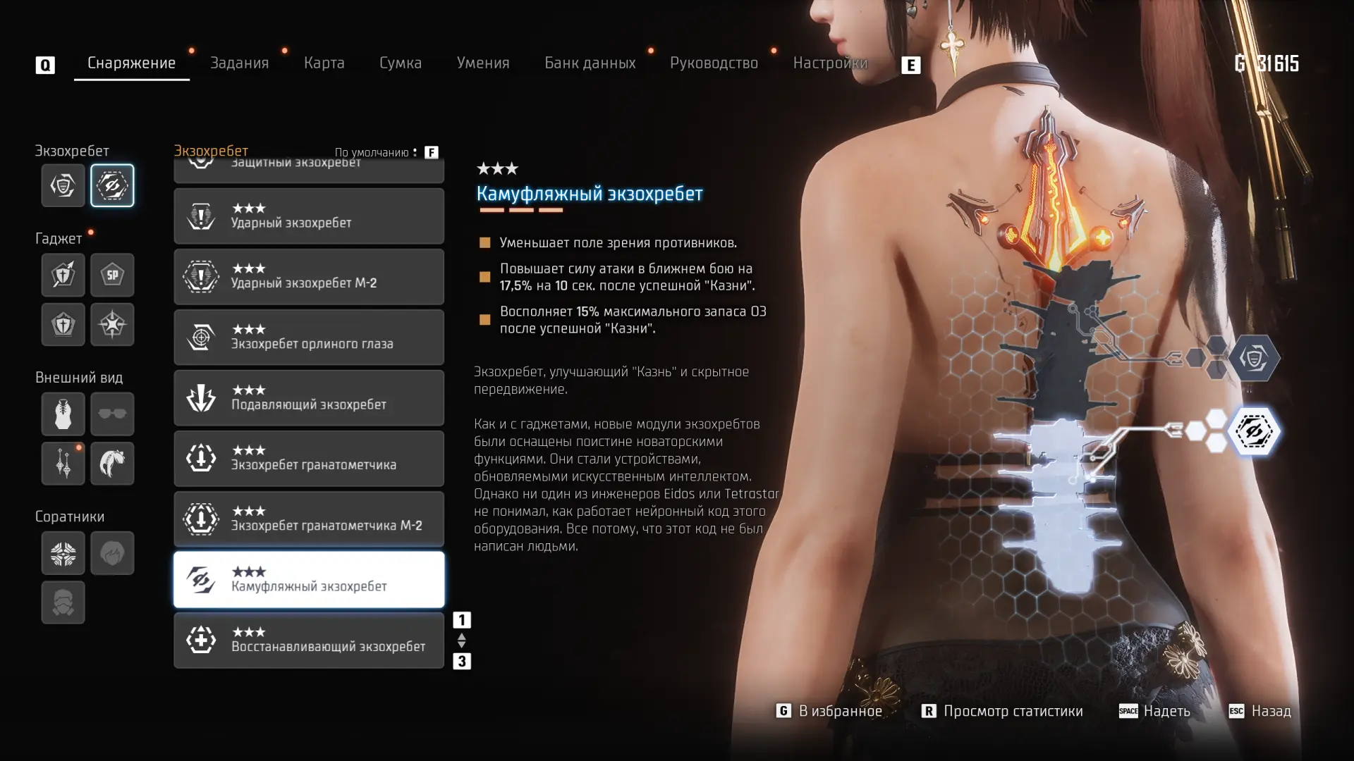The image size is (1354, 761).
Task: Switch to the Банк данных tab
Action: [x=590, y=63]
